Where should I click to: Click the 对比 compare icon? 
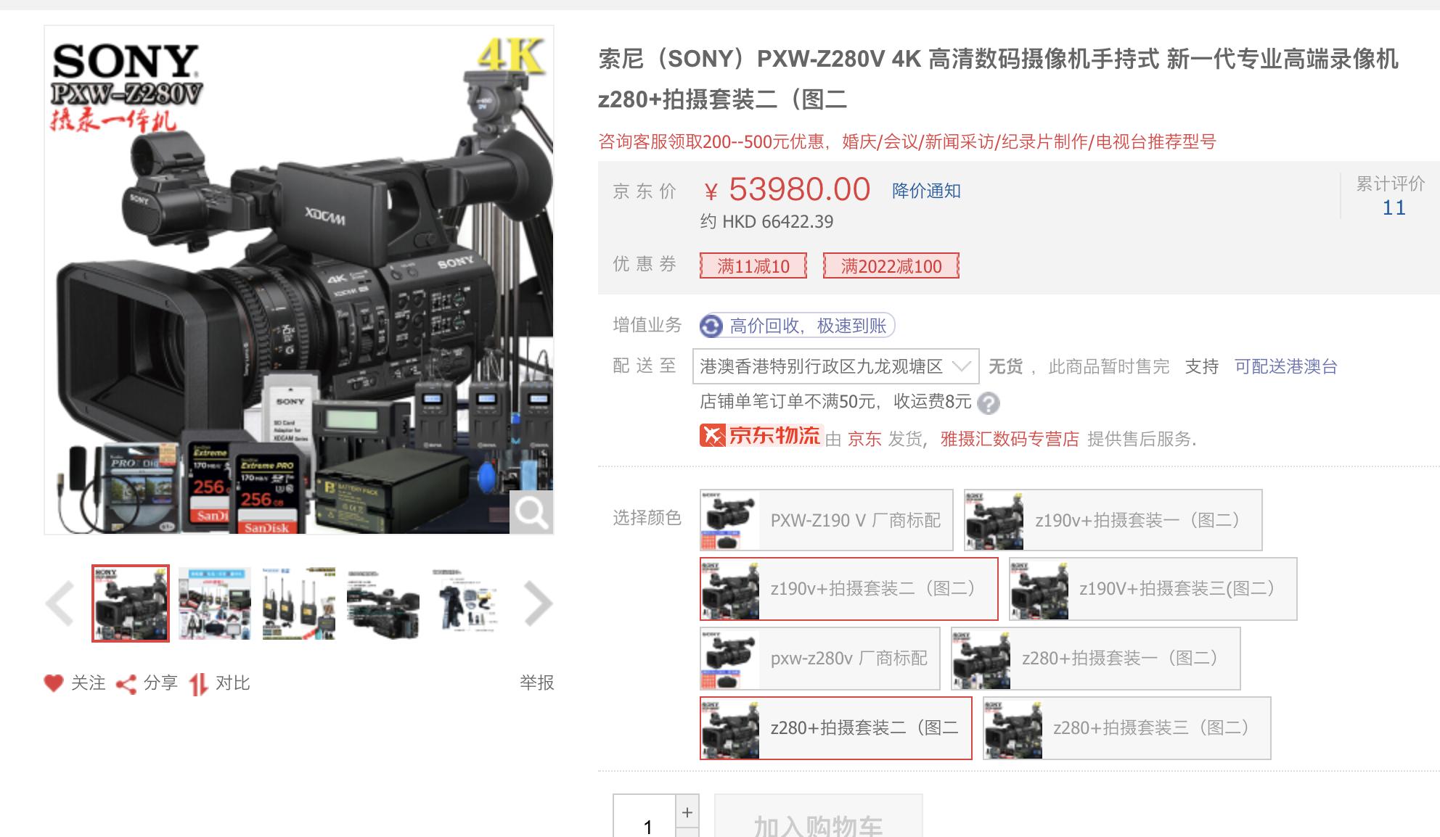click(198, 683)
